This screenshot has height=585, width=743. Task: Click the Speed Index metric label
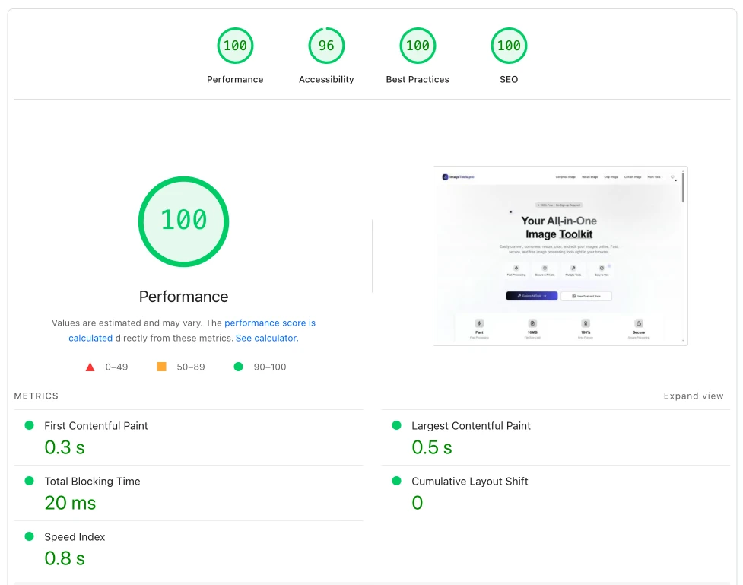tap(75, 536)
